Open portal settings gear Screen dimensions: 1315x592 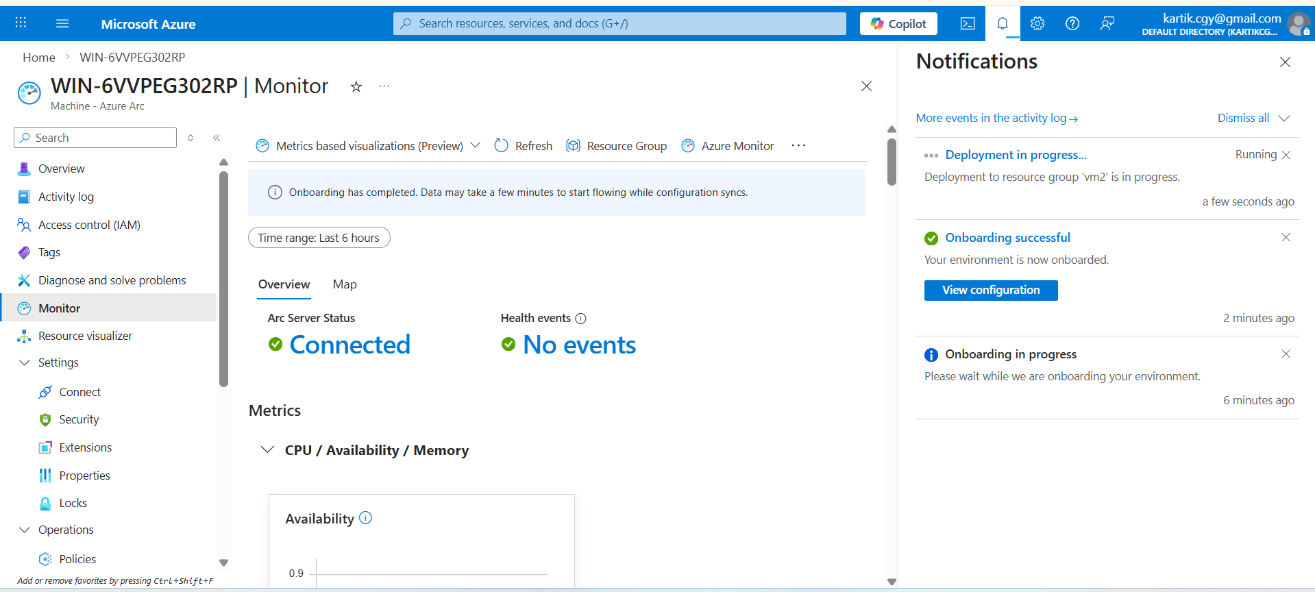(x=1037, y=23)
